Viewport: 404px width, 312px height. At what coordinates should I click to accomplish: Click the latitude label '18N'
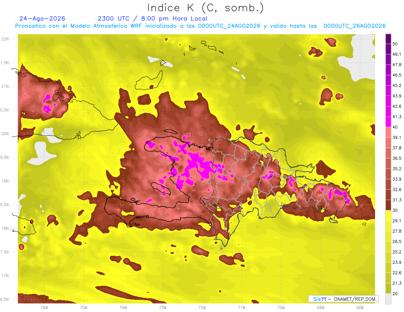(x=5, y=228)
